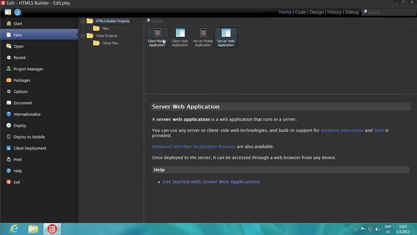Open the Action Center flag icon
Image resolution: width=417 pixels, height=235 pixels.
pyautogui.click(x=363, y=229)
